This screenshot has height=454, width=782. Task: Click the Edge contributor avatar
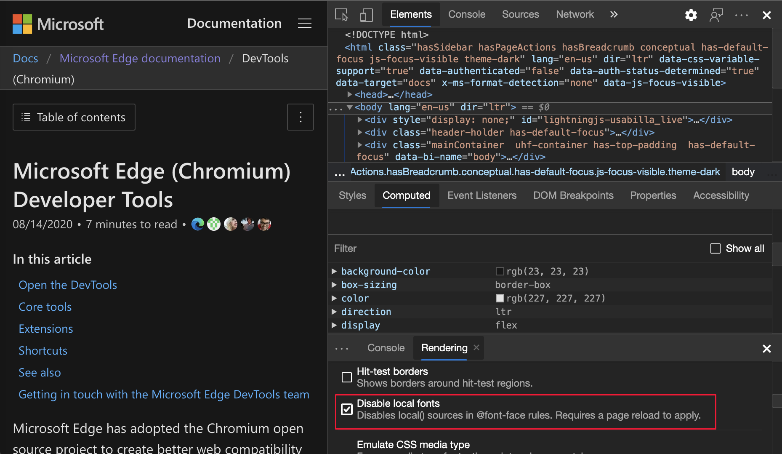197,224
